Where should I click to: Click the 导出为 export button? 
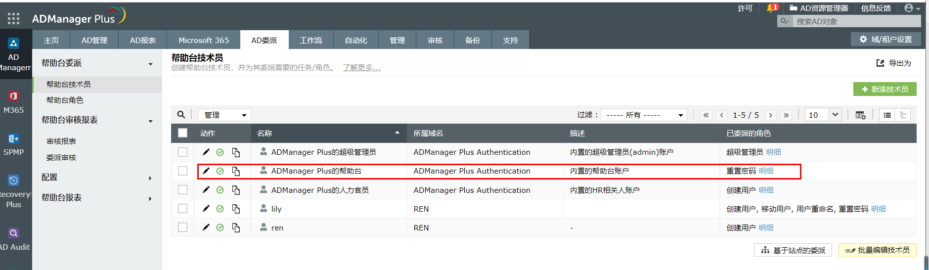point(893,63)
